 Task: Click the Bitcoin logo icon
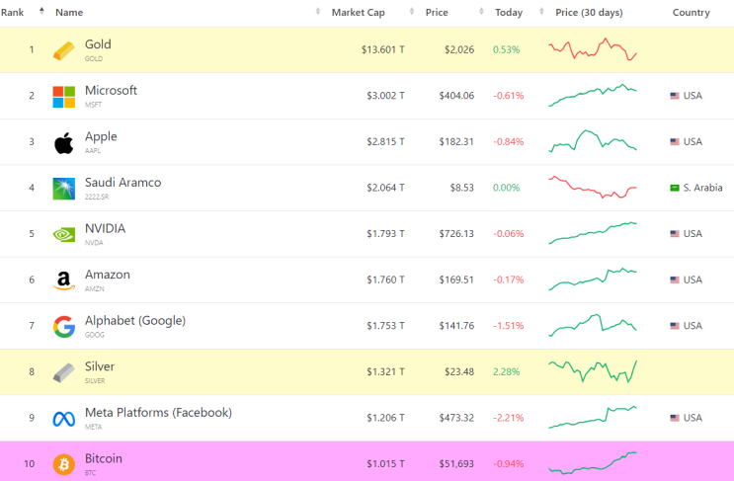63,464
